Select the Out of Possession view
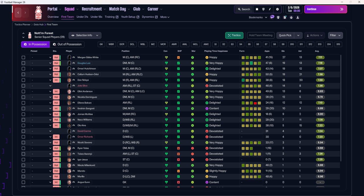 [67, 44]
